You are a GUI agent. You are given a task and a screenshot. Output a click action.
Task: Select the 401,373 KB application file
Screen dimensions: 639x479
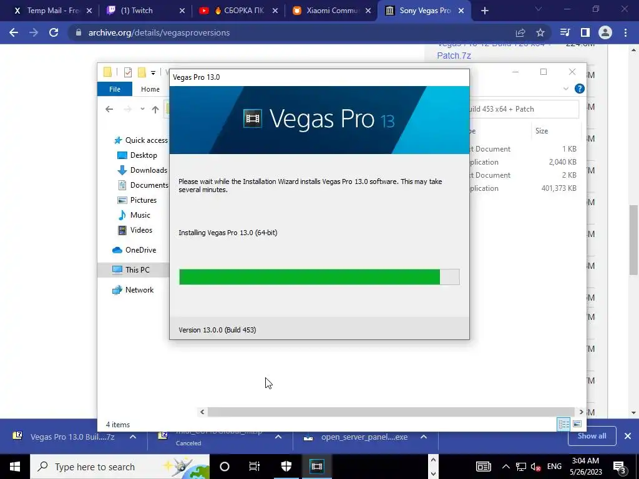tap(524, 188)
